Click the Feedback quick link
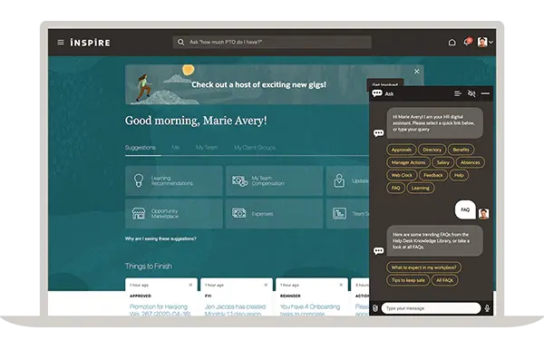Viewport: 544px width, 350px height. pos(433,175)
